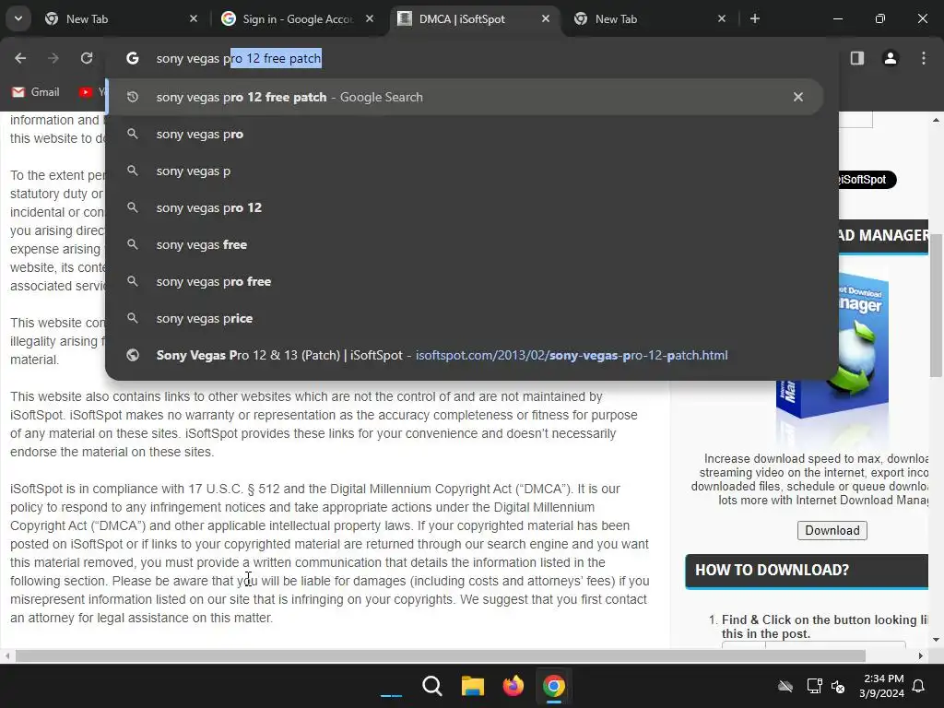Open the Chrome profile icon
This screenshot has height=708, width=944.
891,58
